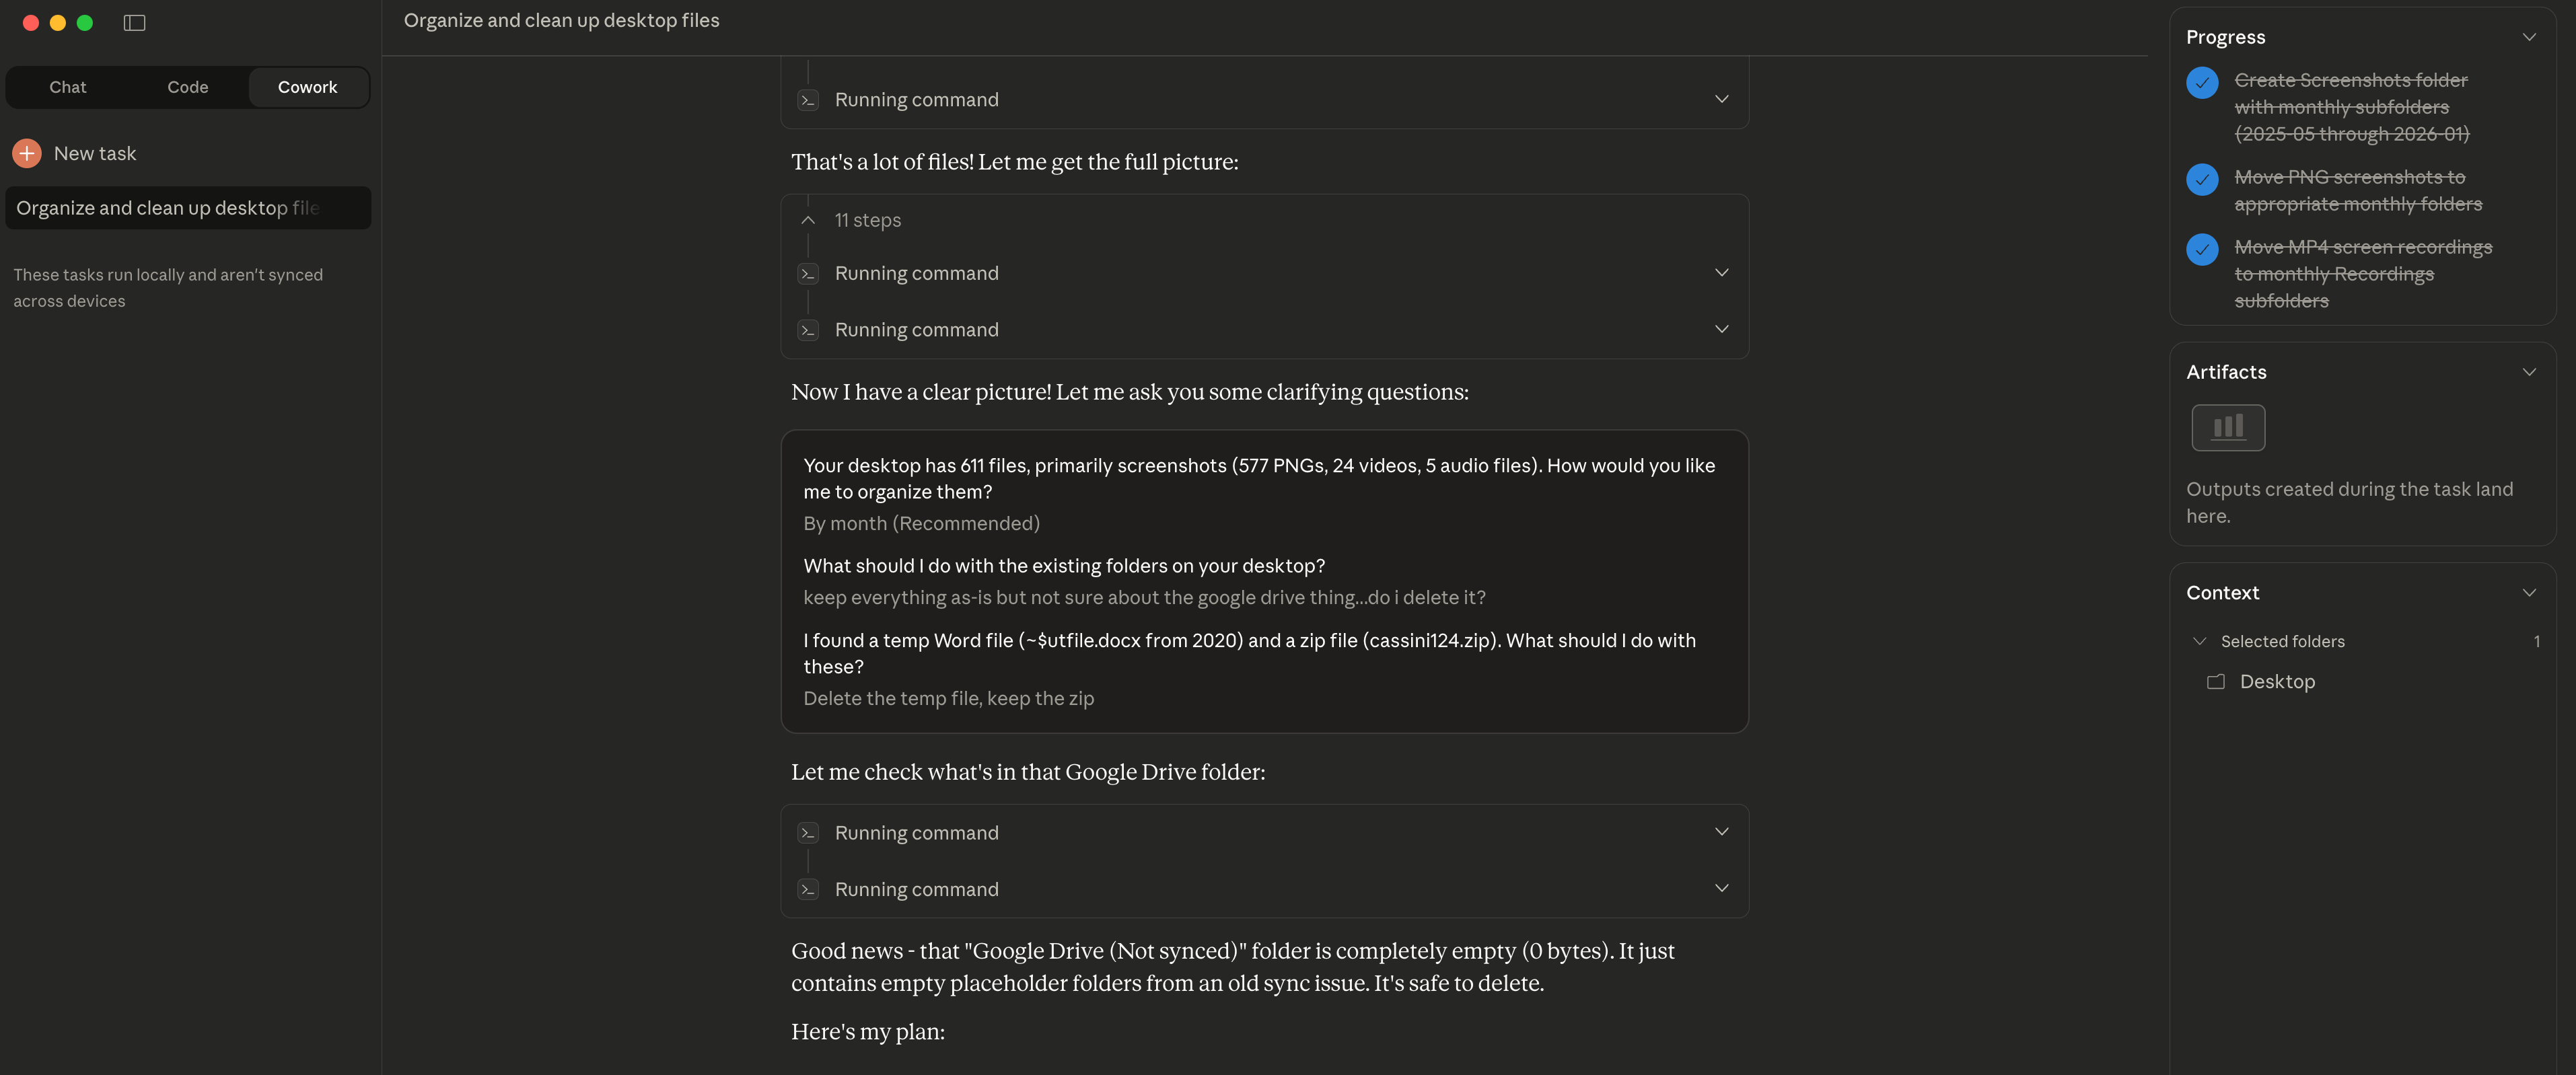This screenshot has height=1075, width=2576.
Task: Expand the first Running command output
Action: click(x=1722, y=99)
